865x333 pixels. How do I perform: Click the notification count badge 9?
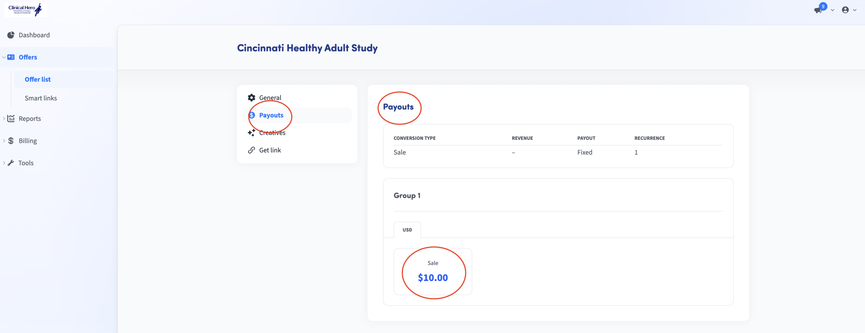[x=823, y=6]
